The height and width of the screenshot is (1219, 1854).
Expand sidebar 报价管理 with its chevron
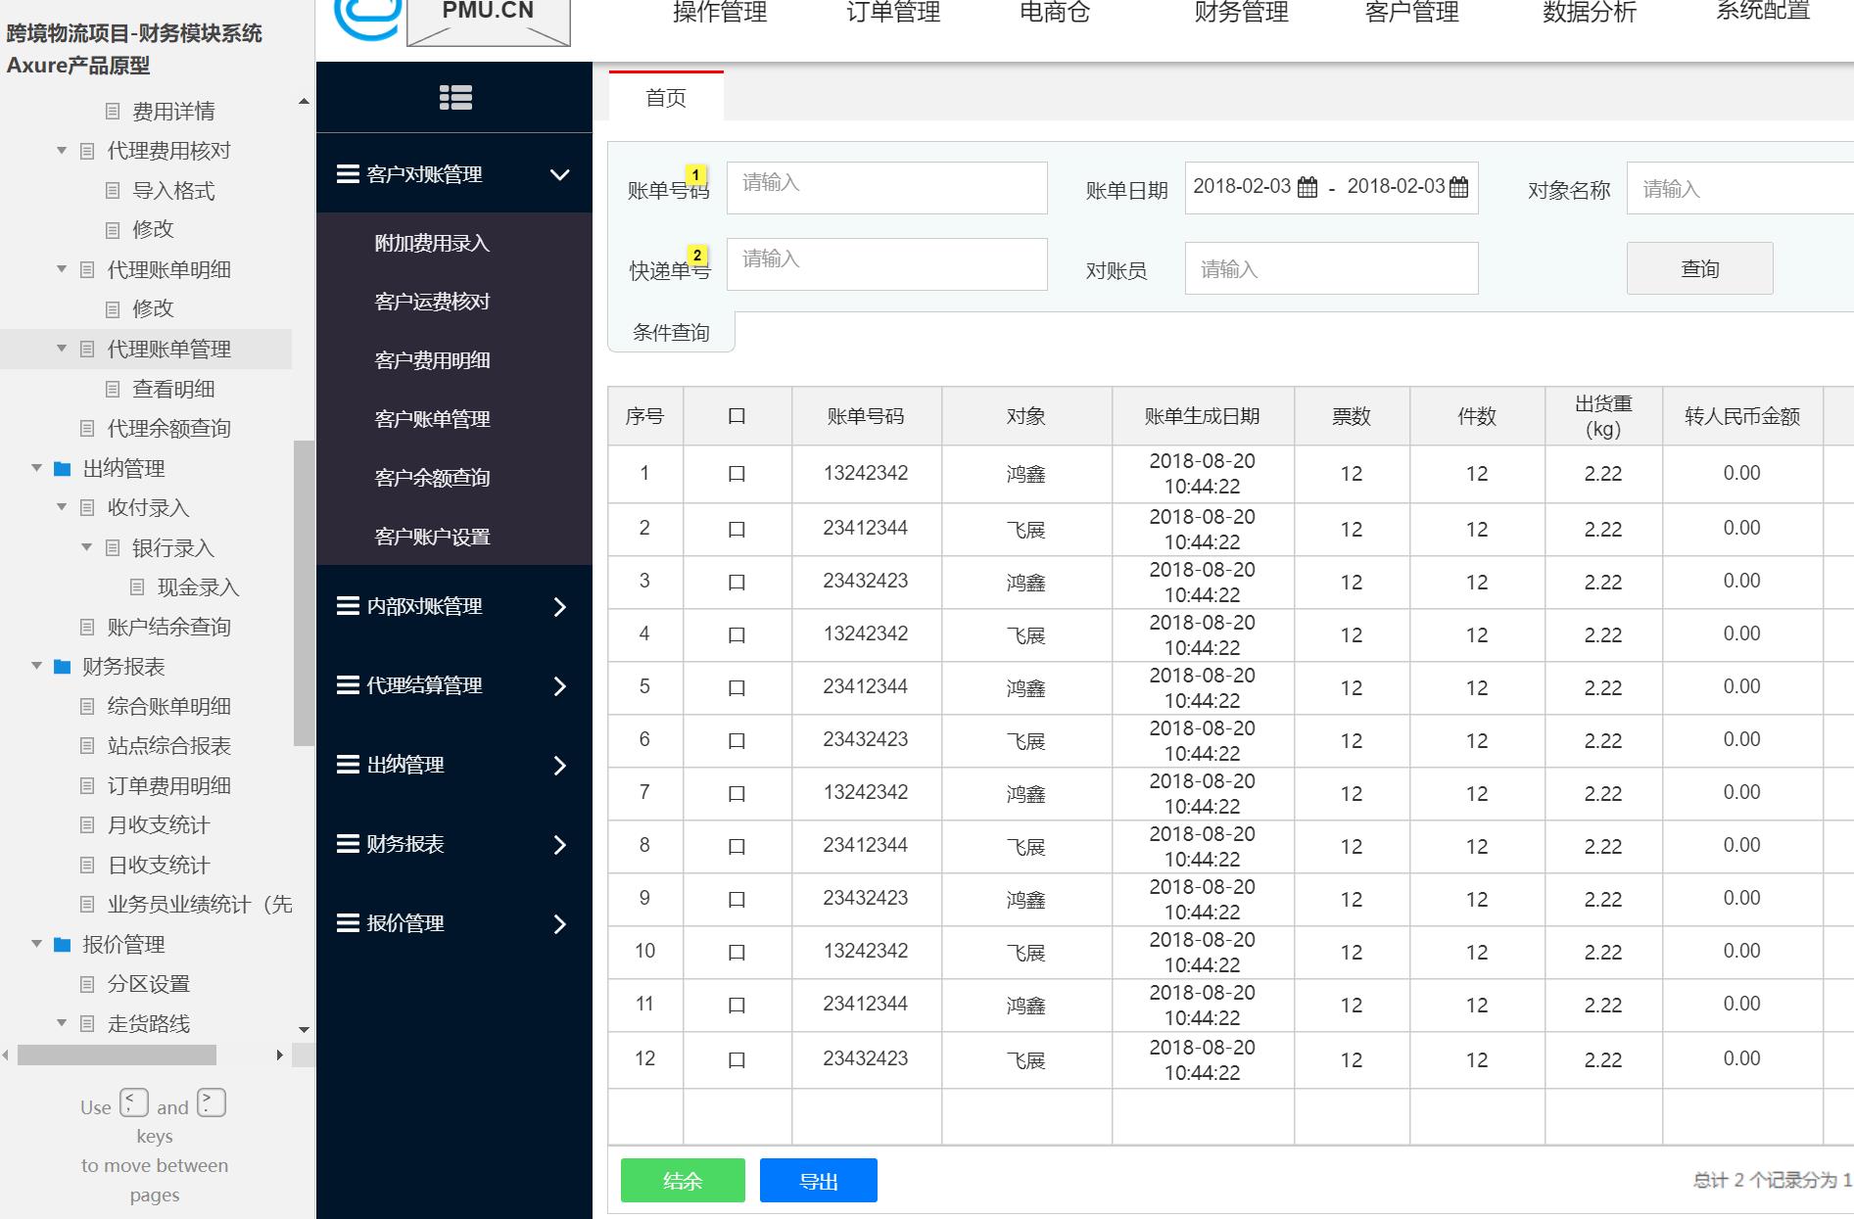(559, 924)
